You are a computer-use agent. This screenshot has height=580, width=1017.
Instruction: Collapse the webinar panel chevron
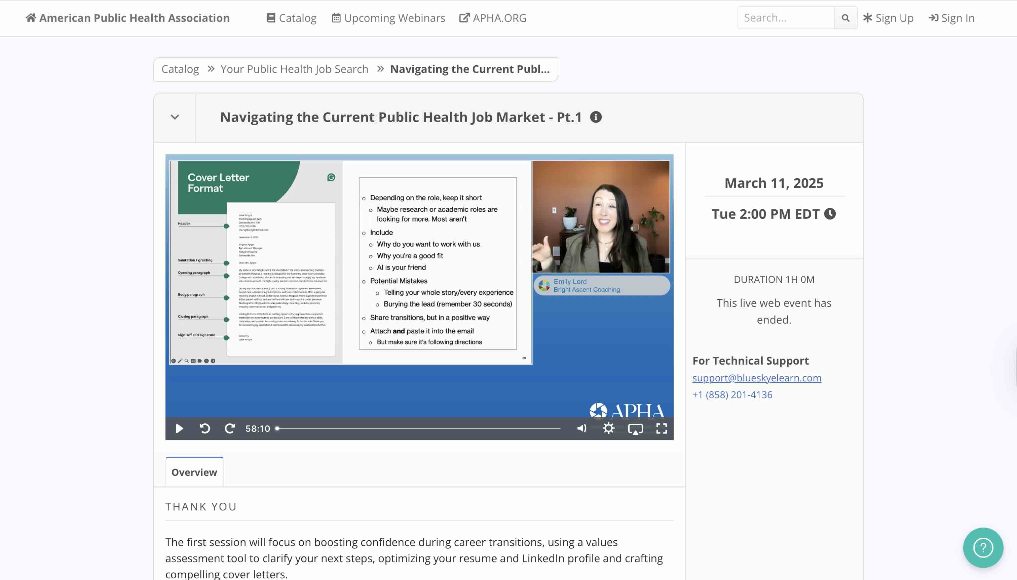pos(175,117)
